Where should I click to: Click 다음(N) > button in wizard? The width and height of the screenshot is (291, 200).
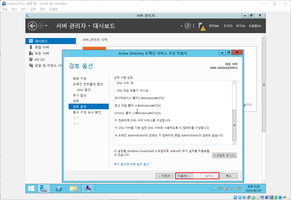point(184,176)
